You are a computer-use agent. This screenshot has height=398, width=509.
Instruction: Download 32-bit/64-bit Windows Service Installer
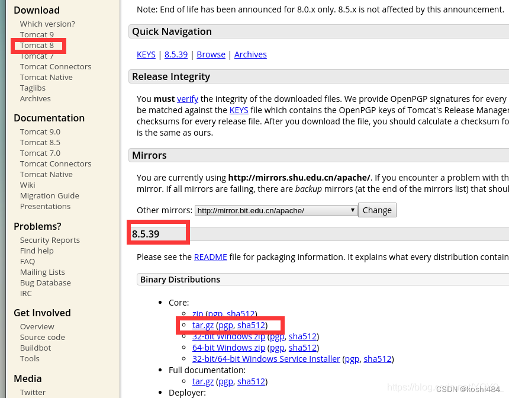tap(266, 359)
